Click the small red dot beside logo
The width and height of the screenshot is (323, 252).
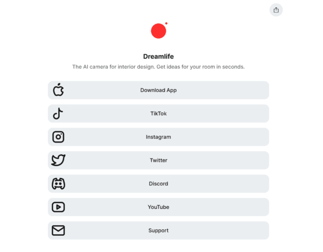tap(166, 23)
